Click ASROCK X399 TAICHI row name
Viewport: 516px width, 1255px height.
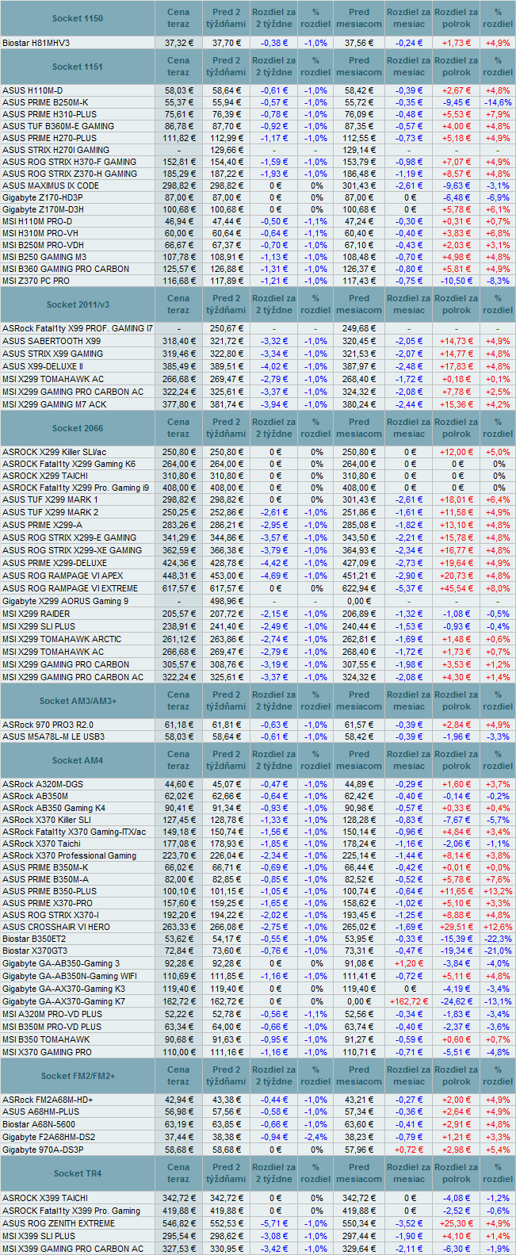(45, 1198)
